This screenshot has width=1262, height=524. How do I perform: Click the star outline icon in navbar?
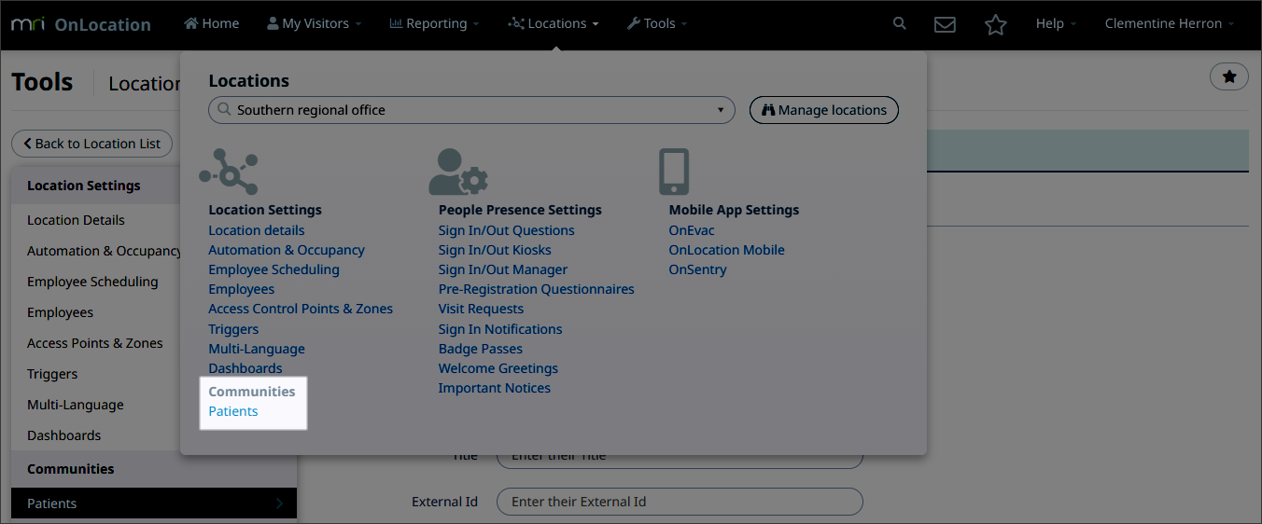point(995,24)
